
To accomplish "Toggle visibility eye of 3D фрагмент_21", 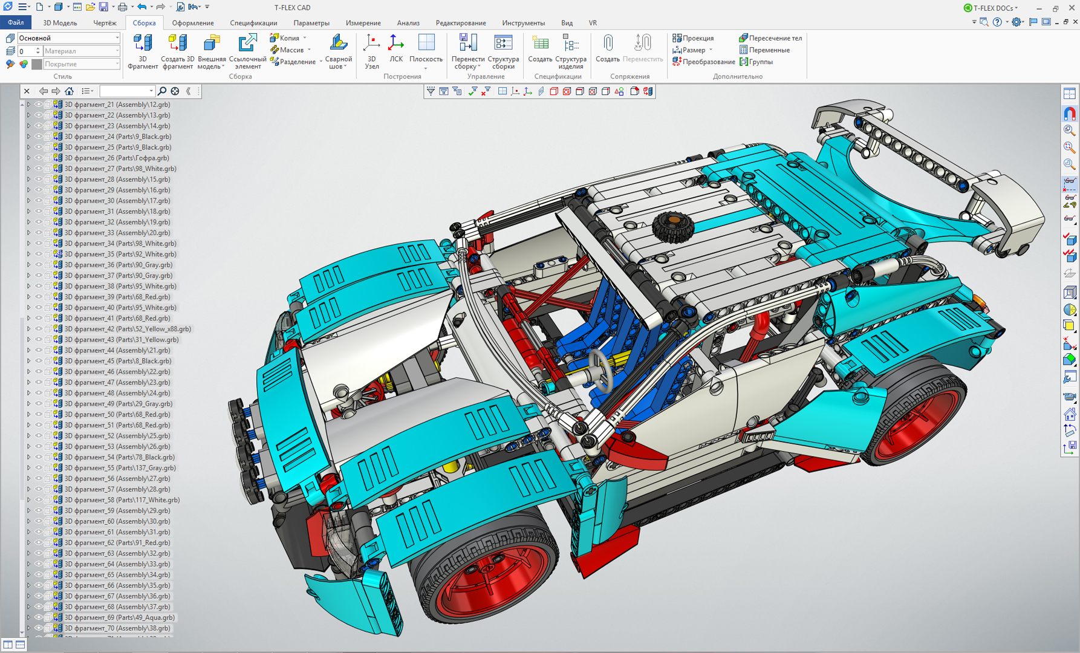I will (39, 105).
